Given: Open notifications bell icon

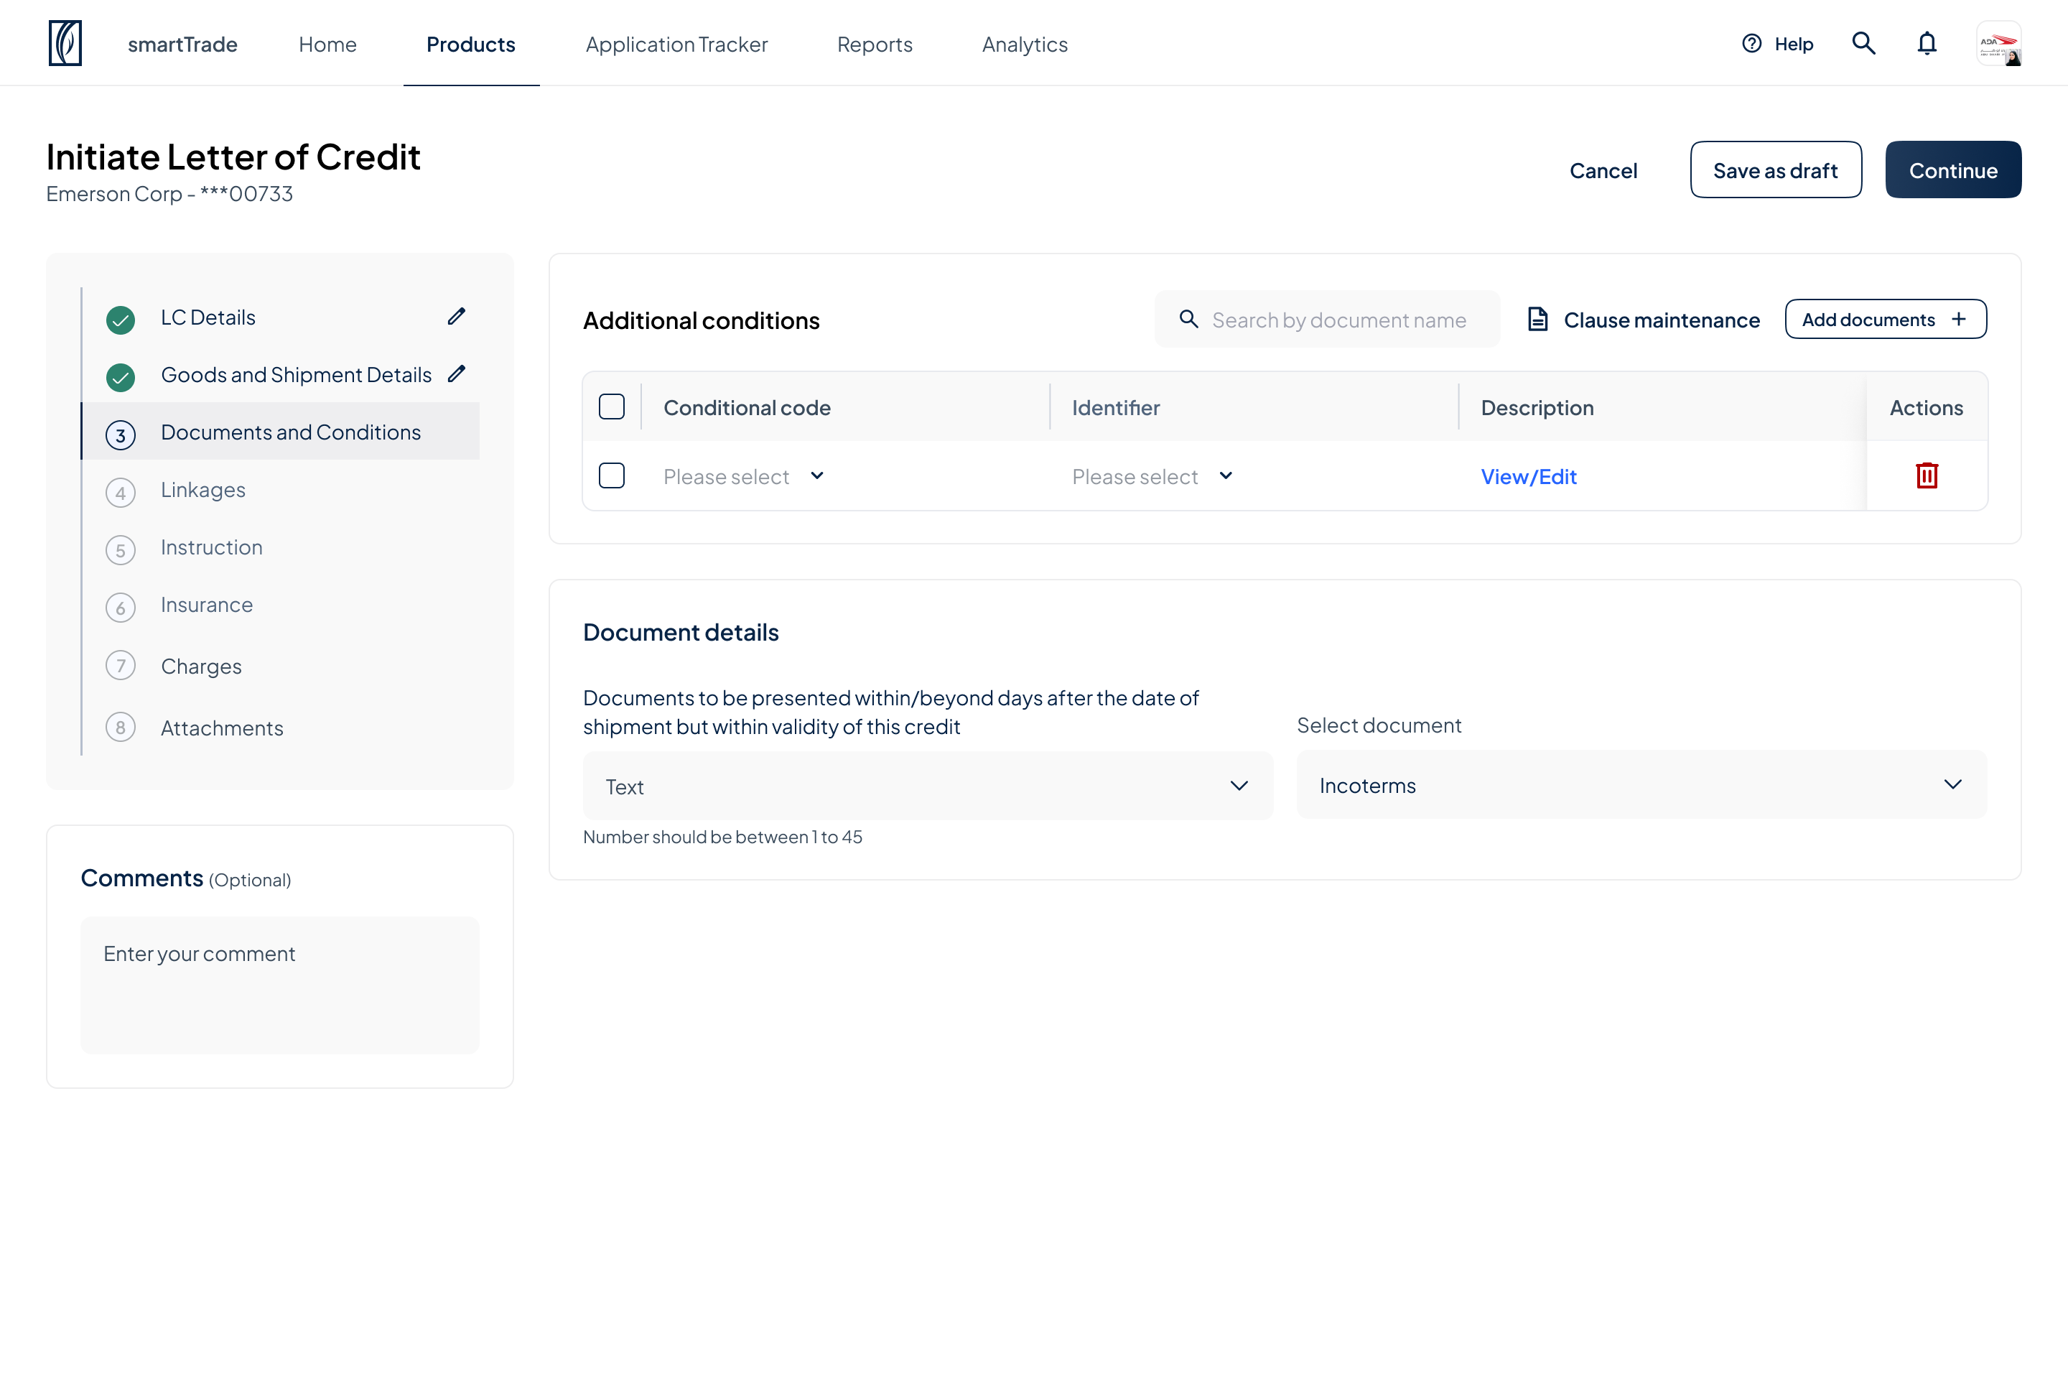Looking at the screenshot, I should pos(1927,43).
